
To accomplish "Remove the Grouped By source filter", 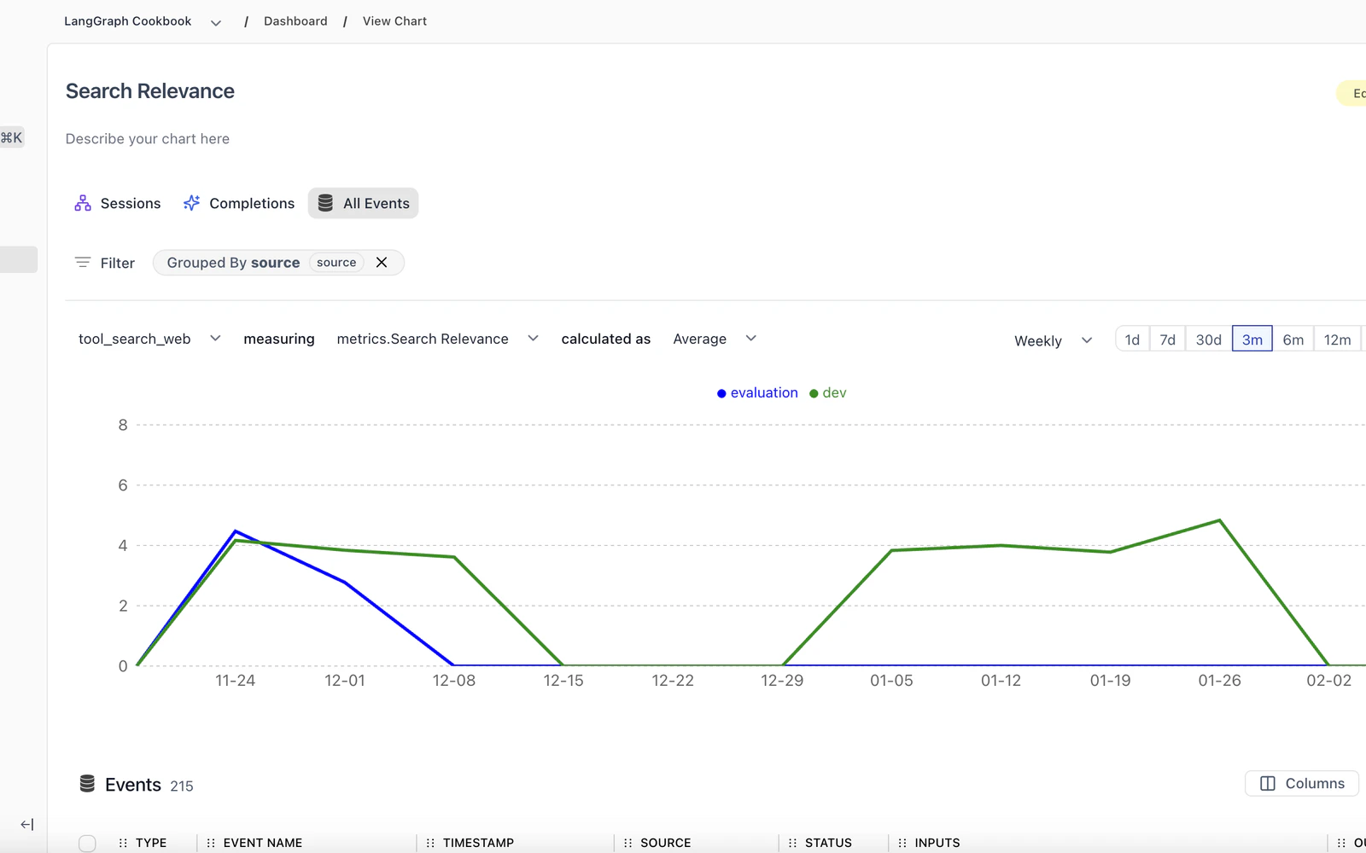I will point(382,263).
